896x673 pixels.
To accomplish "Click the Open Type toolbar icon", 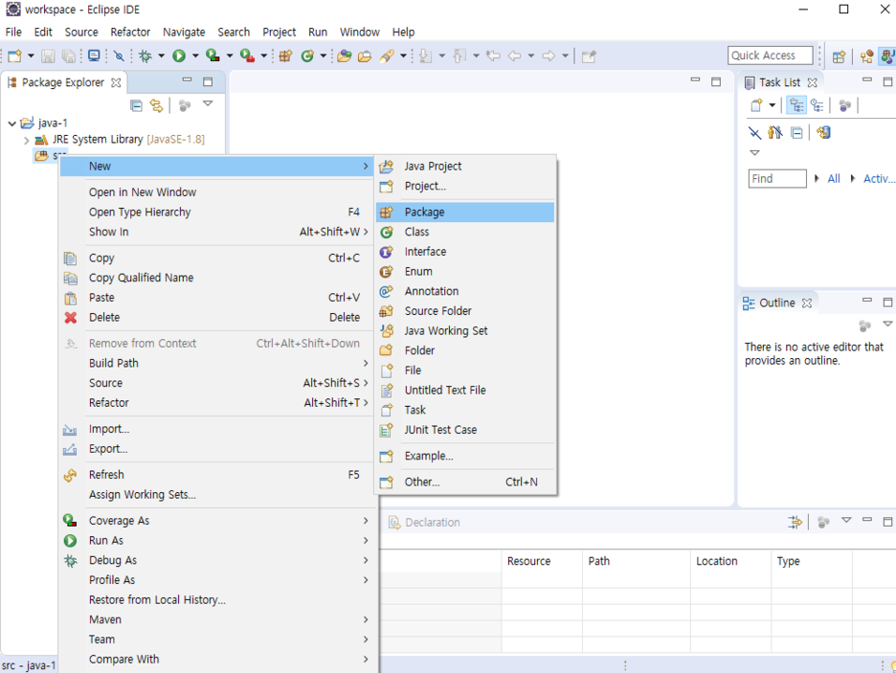I will click(x=344, y=56).
